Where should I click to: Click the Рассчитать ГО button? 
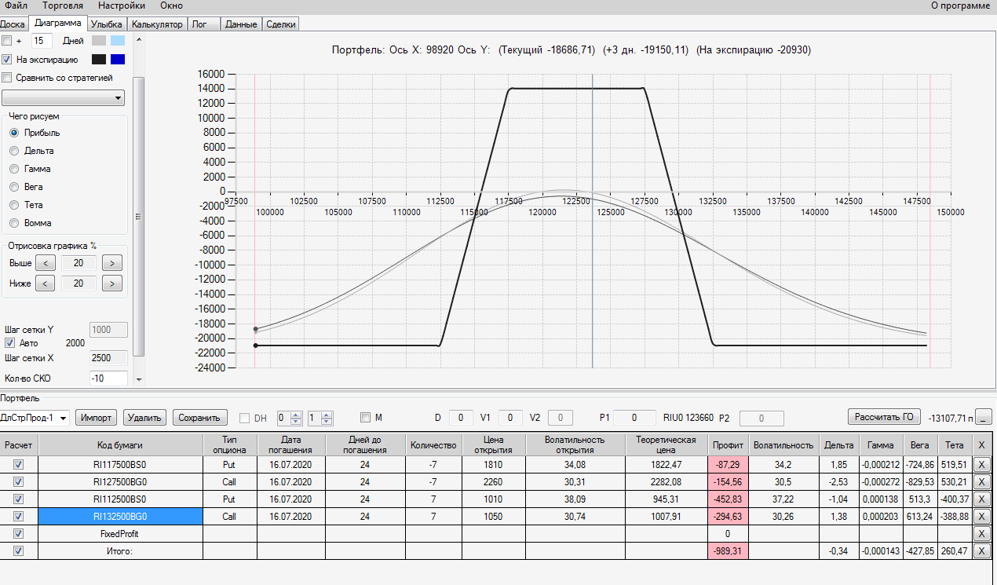(x=884, y=416)
